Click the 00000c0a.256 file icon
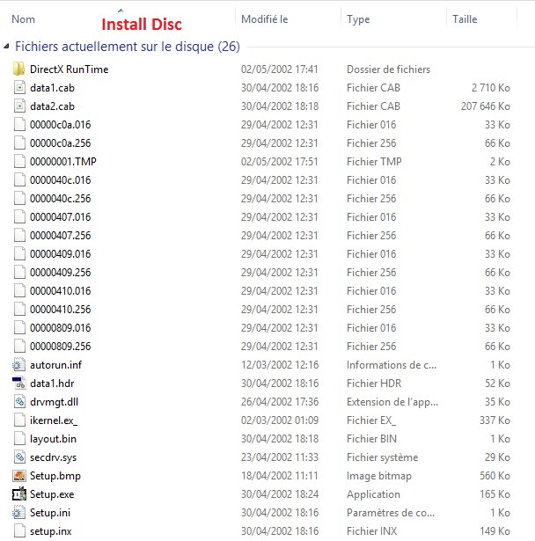Screen dimensions: 535x541 (x=19, y=143)
